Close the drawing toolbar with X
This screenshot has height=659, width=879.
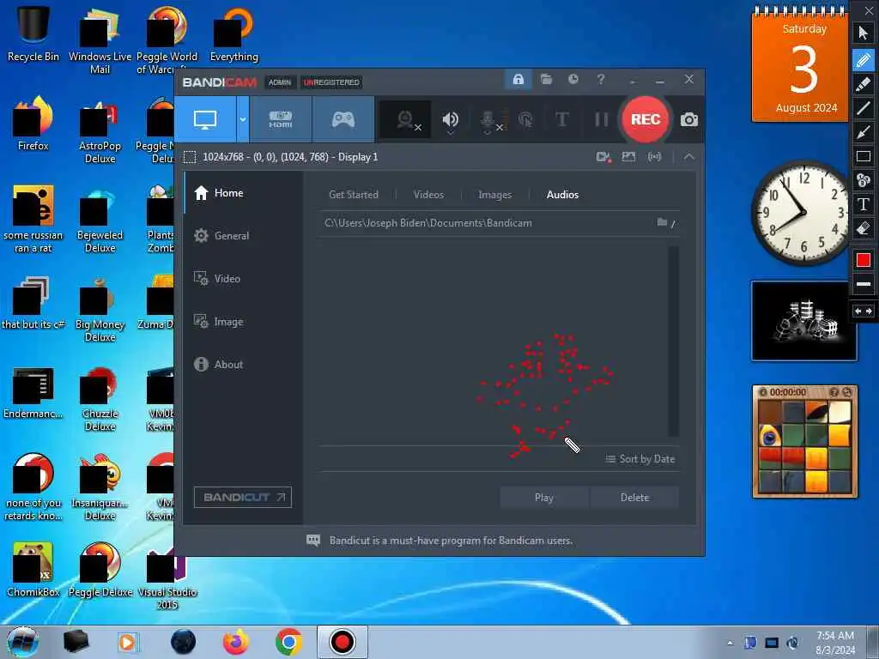869,10
